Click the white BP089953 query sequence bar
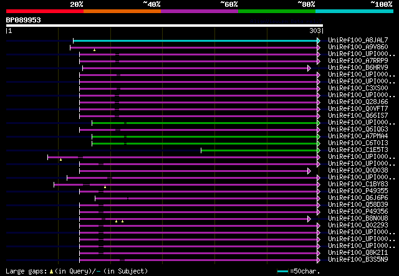The image size is (399, 276). click(x=164, y=26)
